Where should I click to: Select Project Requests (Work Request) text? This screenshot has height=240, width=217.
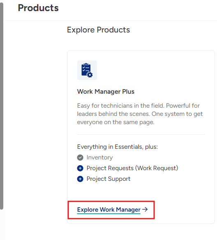coord(132,168)
